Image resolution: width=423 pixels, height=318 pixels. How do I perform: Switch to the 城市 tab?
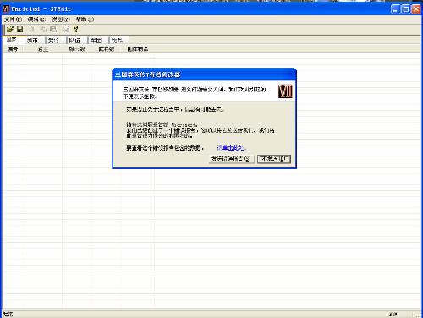coord(32,41)
